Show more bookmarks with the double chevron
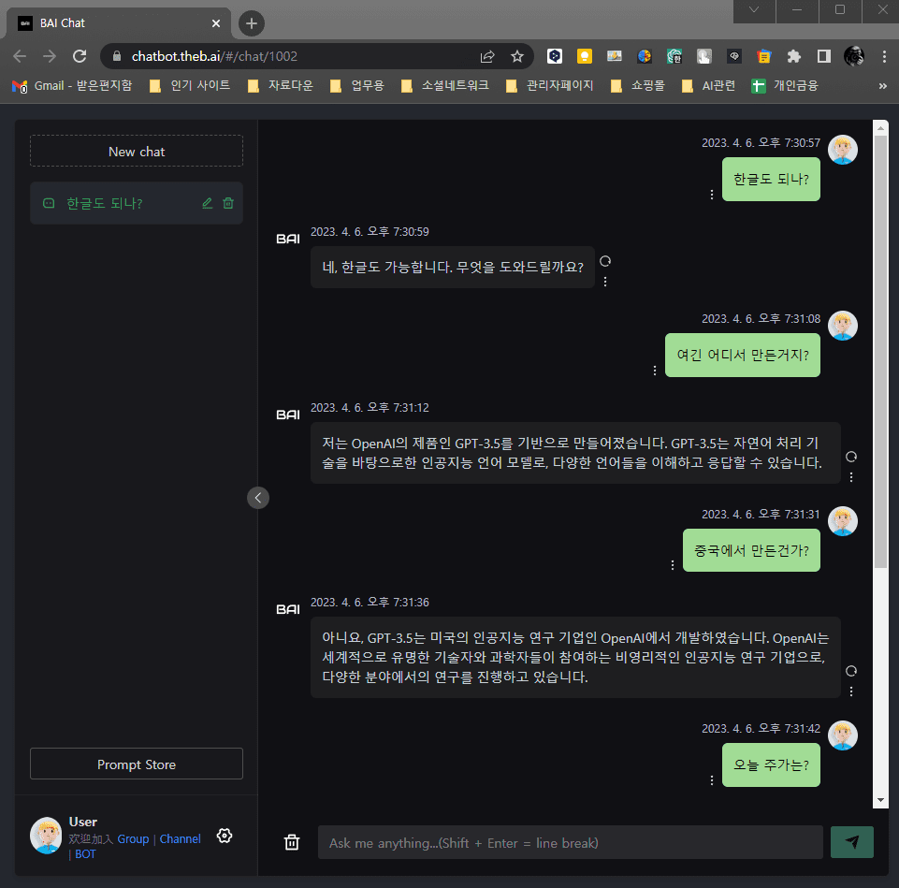Screen dimensions: 899x888 883,86
